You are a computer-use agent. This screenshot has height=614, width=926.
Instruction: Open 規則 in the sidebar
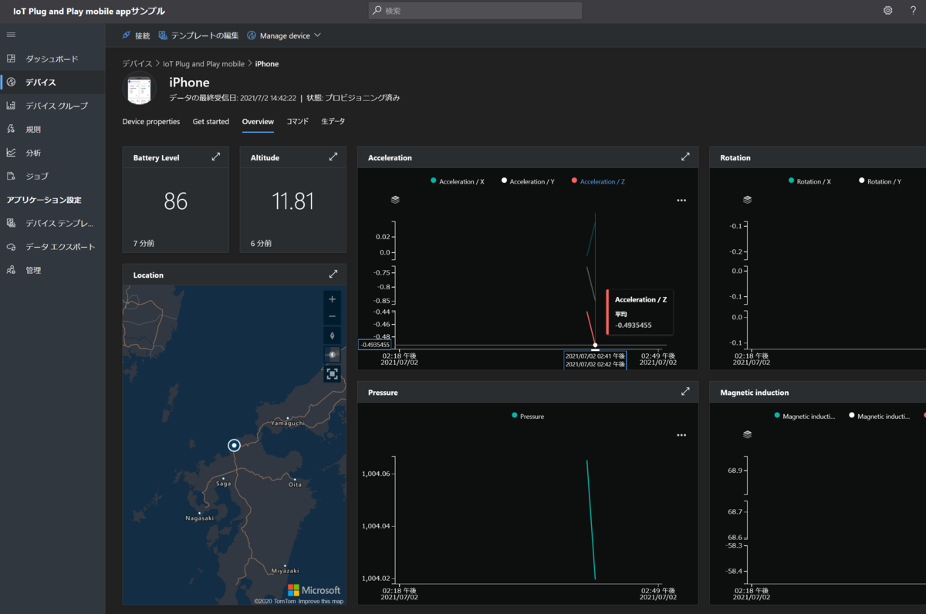coord(52,129)
